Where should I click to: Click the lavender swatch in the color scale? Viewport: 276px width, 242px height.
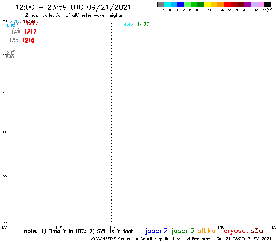coord(254,4)
